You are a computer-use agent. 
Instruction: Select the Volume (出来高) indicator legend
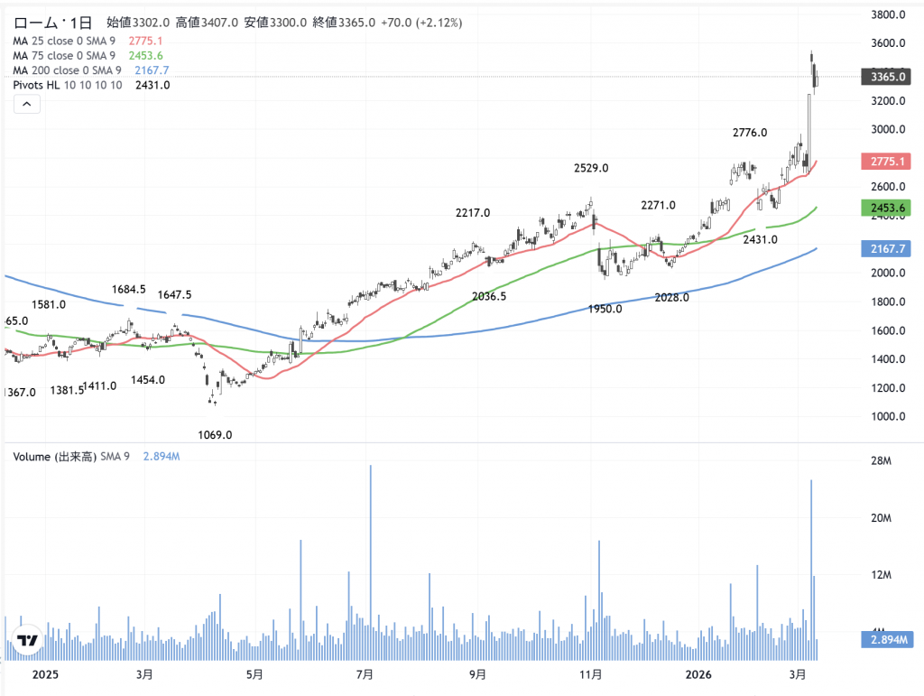(71, 457)
